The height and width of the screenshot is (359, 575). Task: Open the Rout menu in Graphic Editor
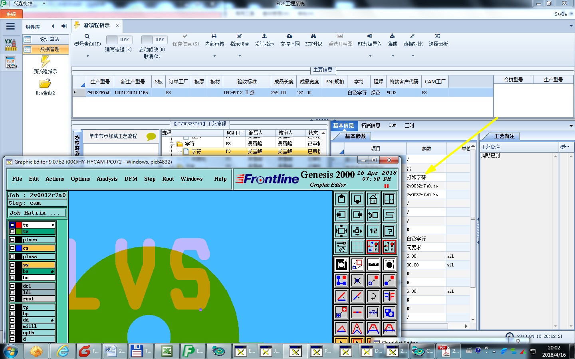[168, 179]
